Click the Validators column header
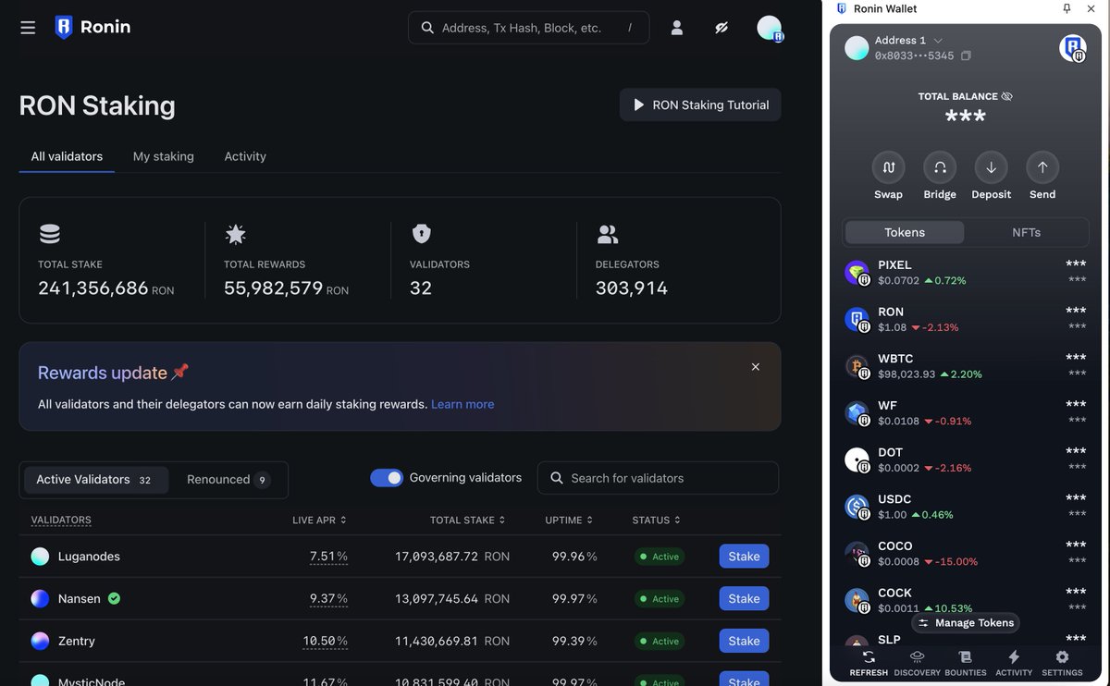Viewport: 1110px width, 686px height. pyautogui.click(x=61, y=521)
